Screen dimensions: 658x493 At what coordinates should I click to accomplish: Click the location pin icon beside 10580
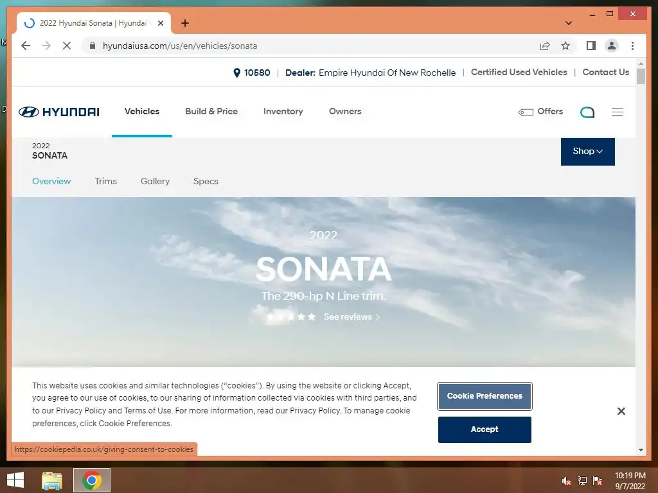pyautogui.click(x=236, y=73)
